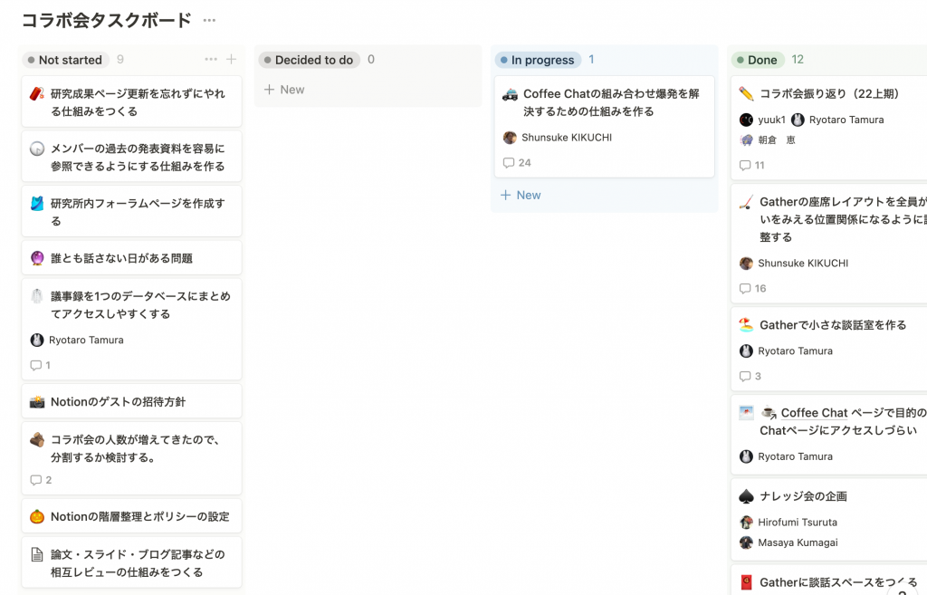The height and width of the screenshot is (595, 927).
Task: Add a card with Not started plus icon
Action: pyautogui.click(x=231, y=60)
